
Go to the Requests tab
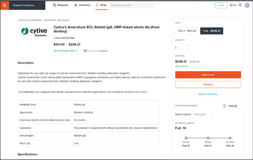(61, 5)
